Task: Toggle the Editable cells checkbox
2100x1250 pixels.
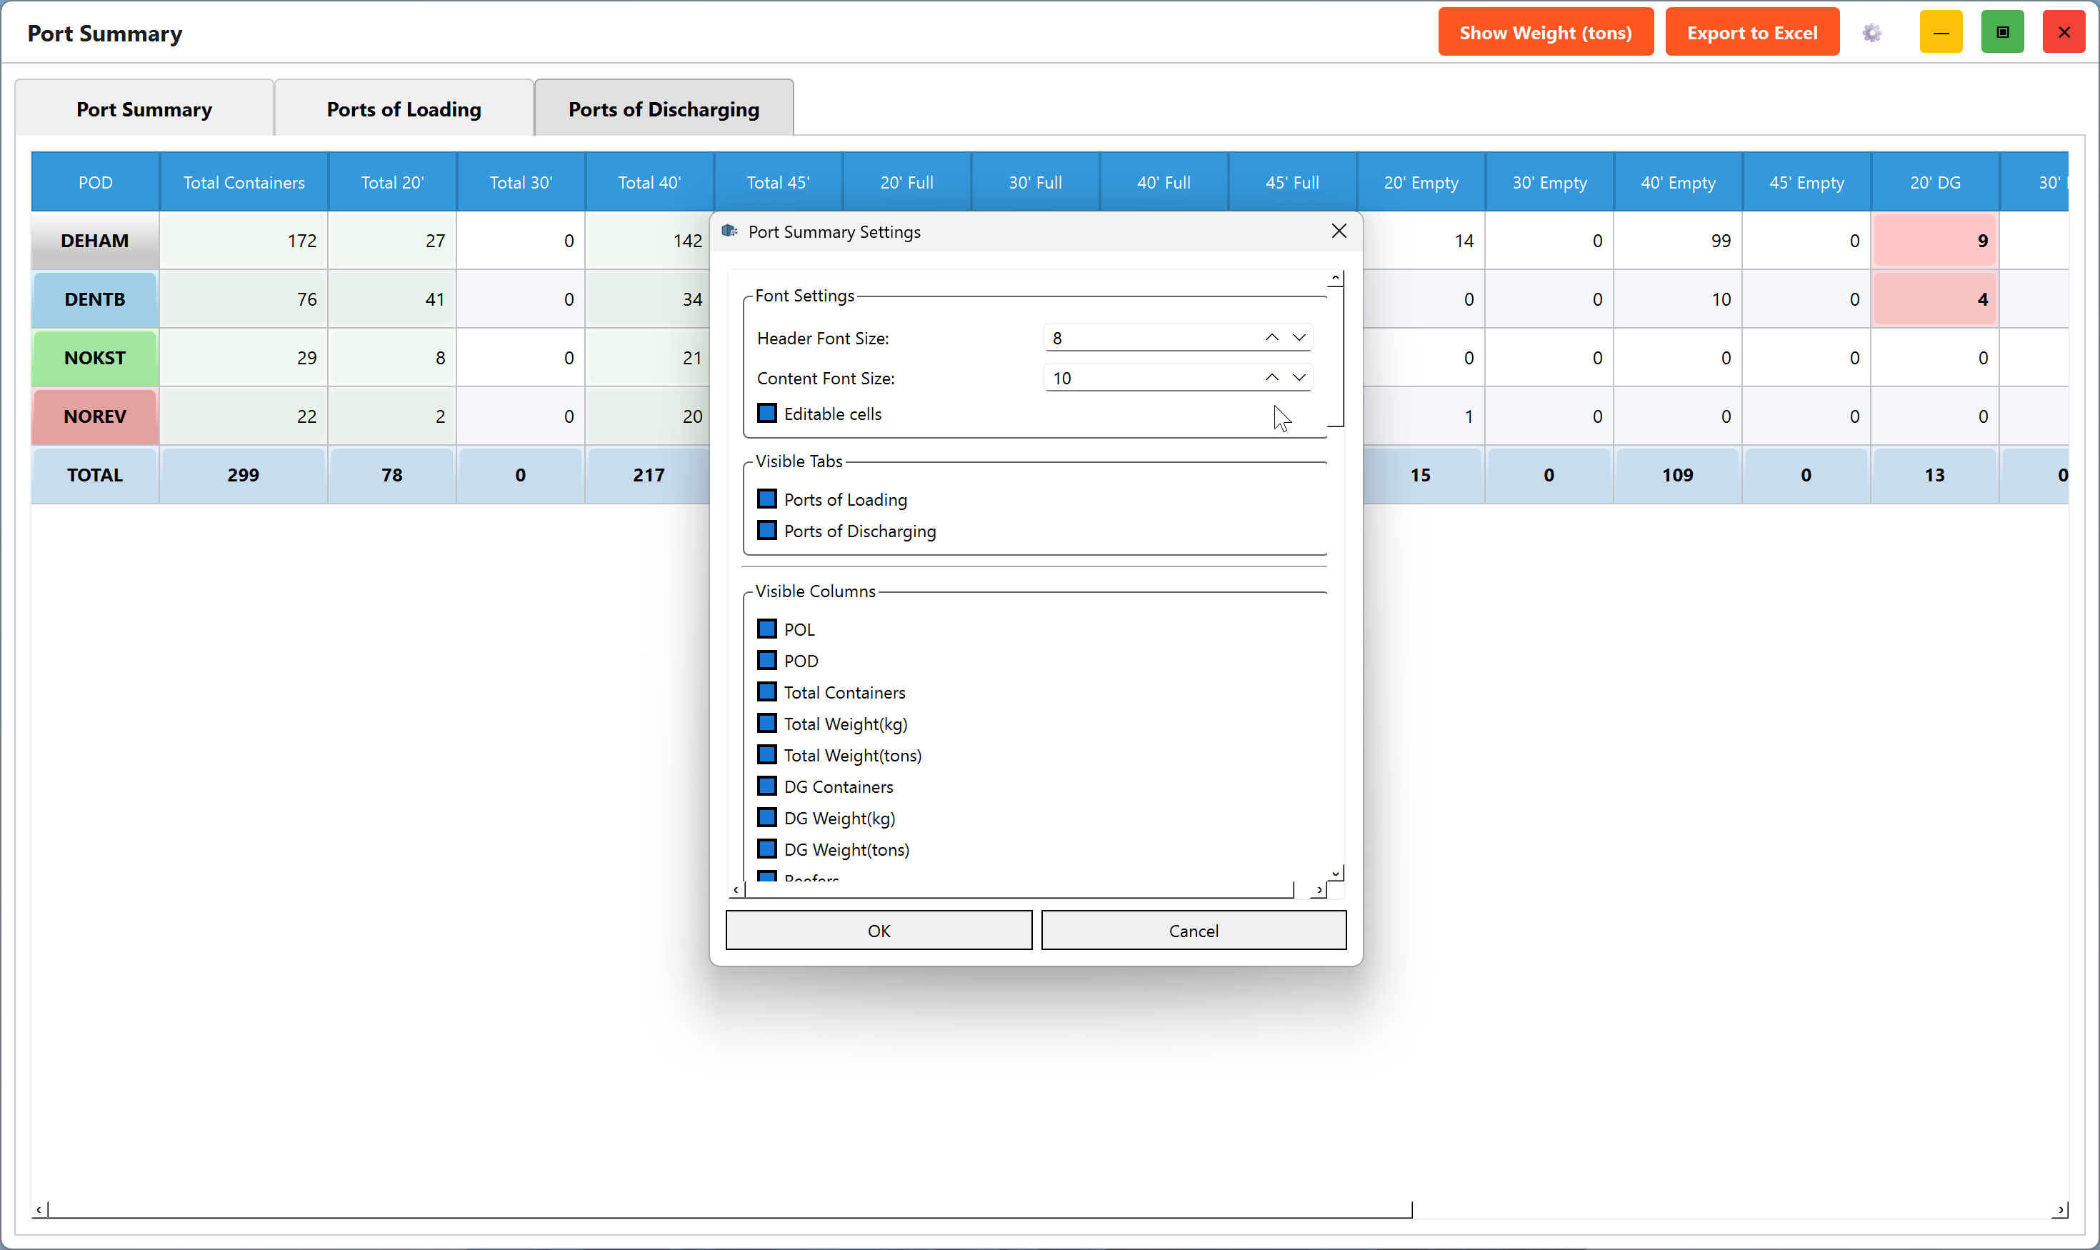Action: coord(766,414)
